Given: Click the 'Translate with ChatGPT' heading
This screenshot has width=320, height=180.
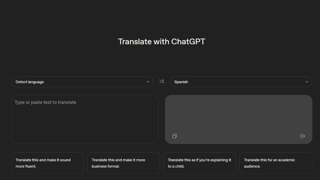Looking at the screenshot, I should click(x=161, y=41).
